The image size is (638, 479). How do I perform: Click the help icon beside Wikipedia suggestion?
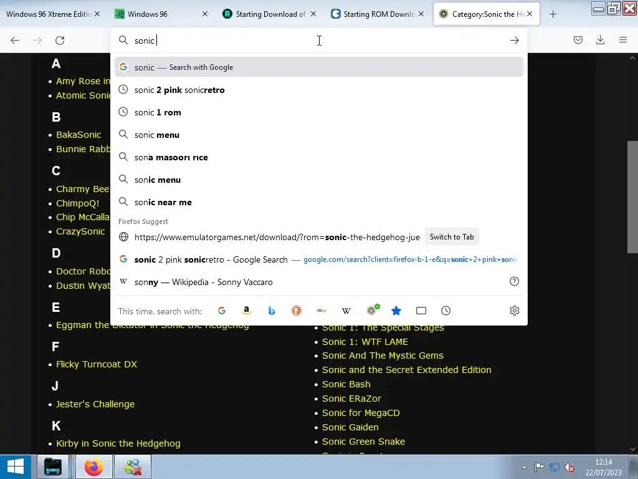tap(514, 281)
